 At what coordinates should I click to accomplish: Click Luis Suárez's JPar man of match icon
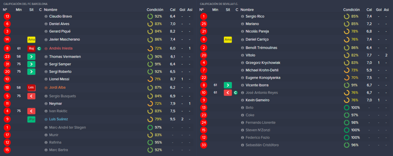point(31,119)
